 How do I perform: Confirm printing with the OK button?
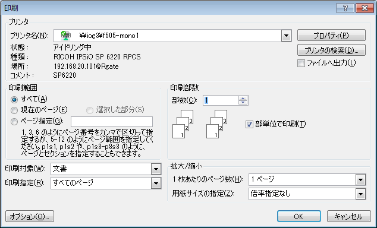(x=299, y=216)
